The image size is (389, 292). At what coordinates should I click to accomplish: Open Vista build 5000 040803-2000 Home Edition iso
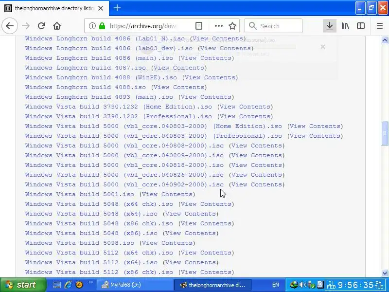click(153, 126)
